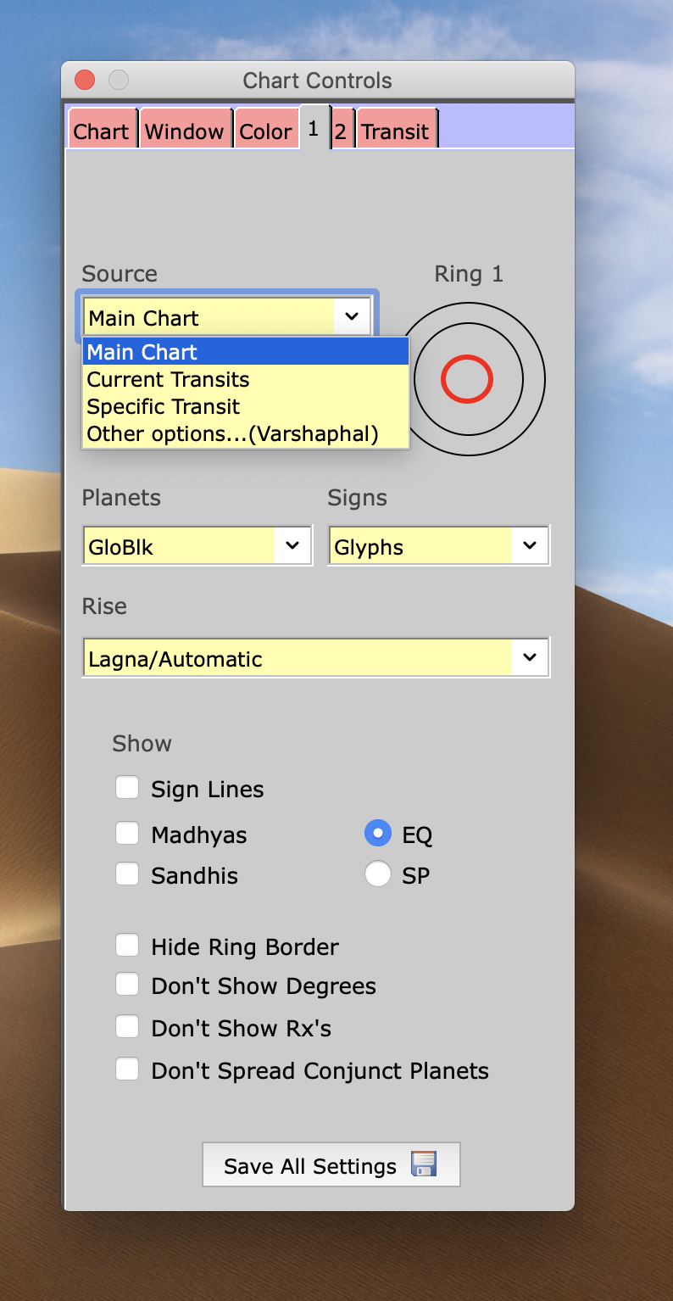Viewport: 673px width, 1301px height.
Task: Switch to the Color tab
Action: (x=265, y=131)
